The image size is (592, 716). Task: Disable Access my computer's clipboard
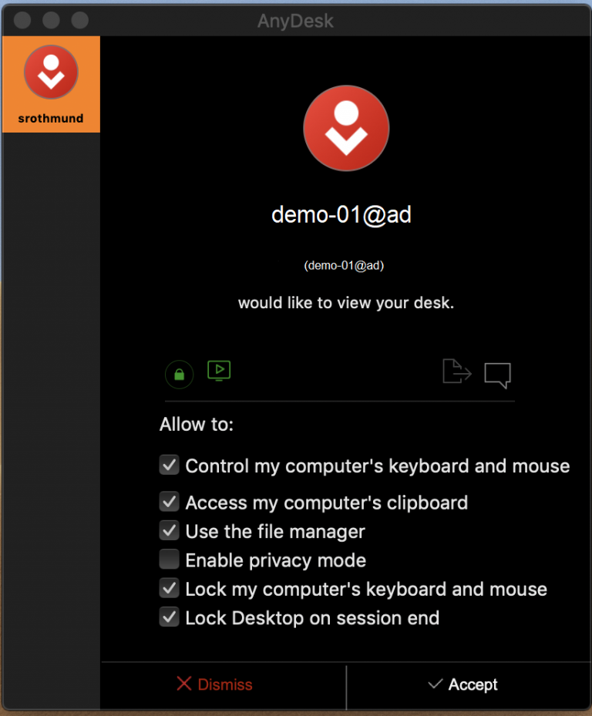[169, 502]
